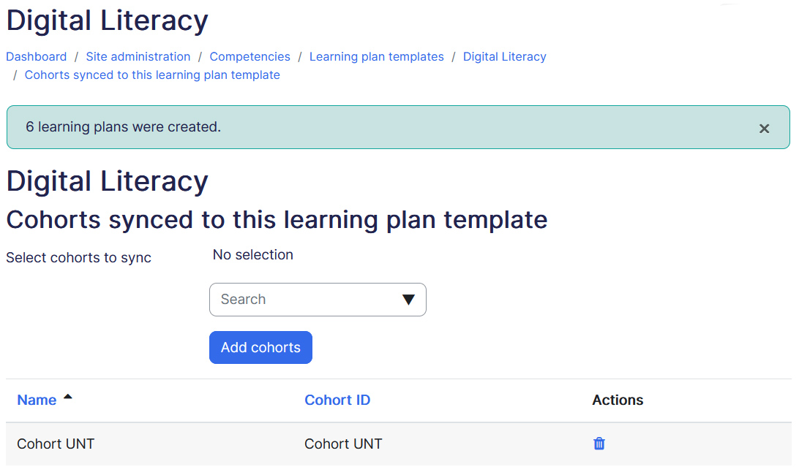Navigate to Competencies breadcrumb
Image resolution: width=799 pixels, height=475 pixels.
tap(250, 57)
